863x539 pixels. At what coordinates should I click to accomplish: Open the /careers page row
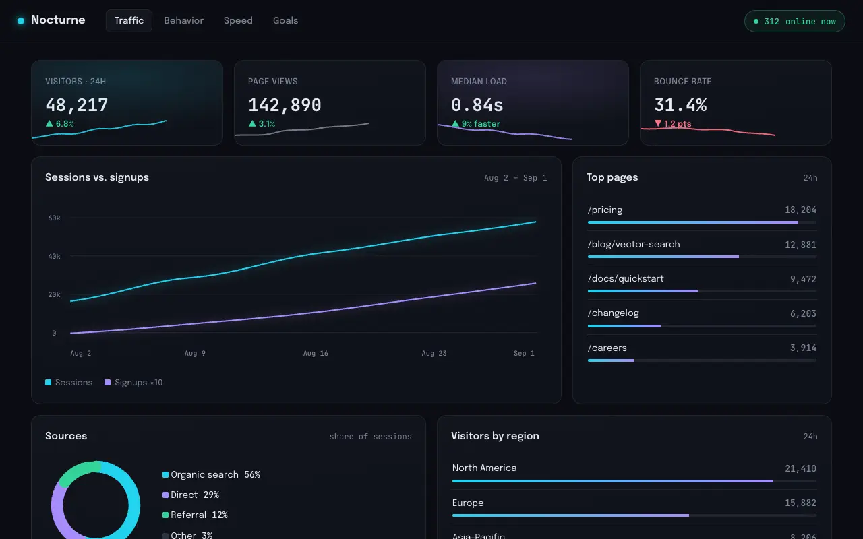coord(702,352)
